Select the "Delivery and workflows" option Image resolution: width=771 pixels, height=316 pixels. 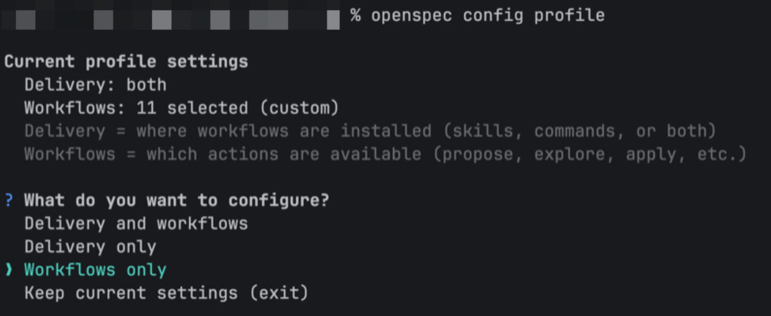coord(136,224)
